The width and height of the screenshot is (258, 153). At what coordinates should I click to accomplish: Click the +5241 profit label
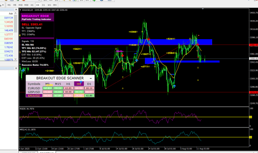(x=170, y=39)
